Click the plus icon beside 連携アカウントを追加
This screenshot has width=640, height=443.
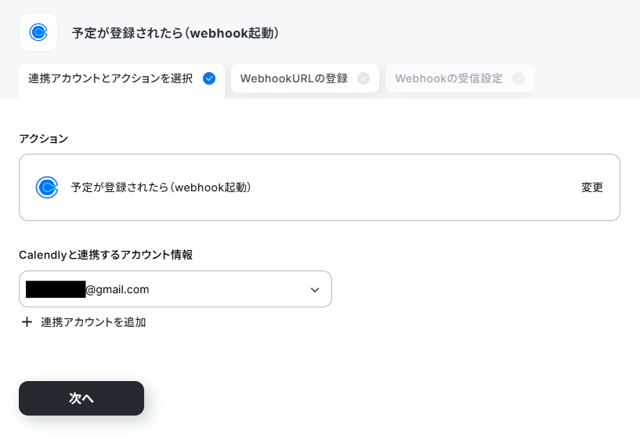pyautogui.click(x=27, y=322)
